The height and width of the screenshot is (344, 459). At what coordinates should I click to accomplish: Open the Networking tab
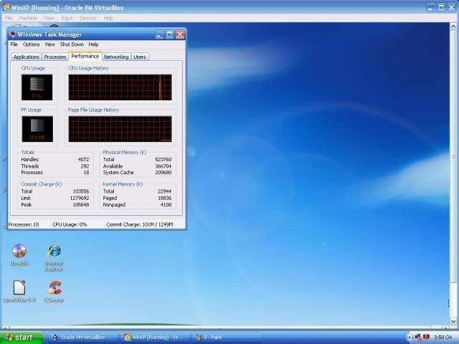(116, 57)
